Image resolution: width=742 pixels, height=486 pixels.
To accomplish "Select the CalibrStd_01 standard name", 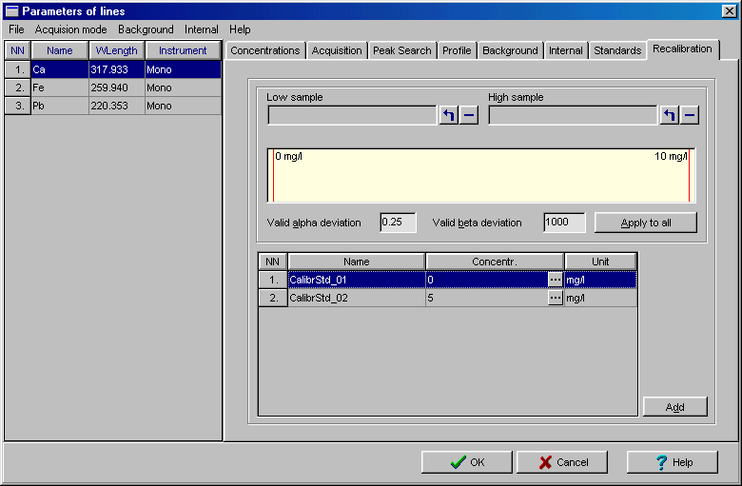I will 357,280.
